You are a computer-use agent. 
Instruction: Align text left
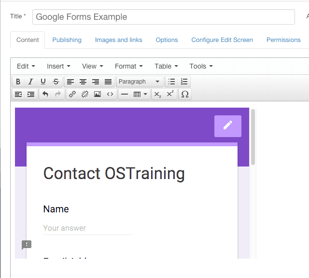70,82
